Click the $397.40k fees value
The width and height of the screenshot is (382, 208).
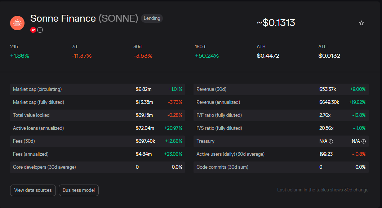click(145, 141)
